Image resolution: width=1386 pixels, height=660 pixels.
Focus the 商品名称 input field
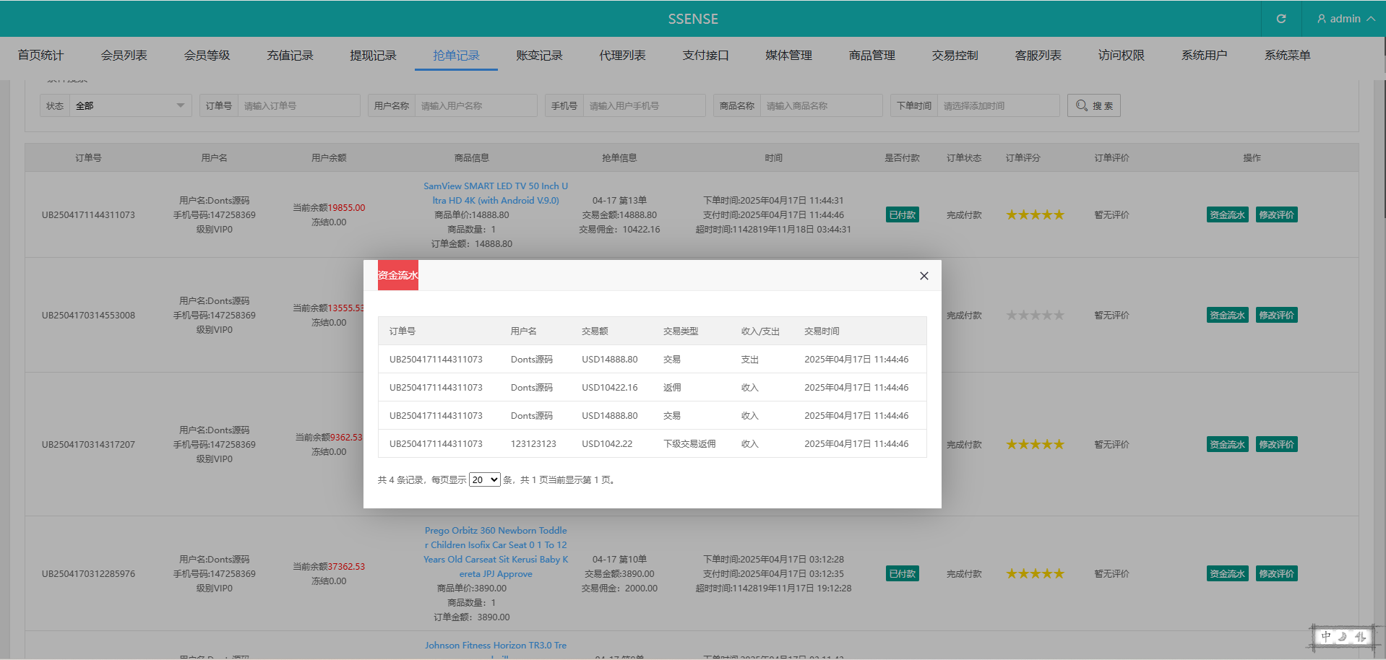point(821,105)
